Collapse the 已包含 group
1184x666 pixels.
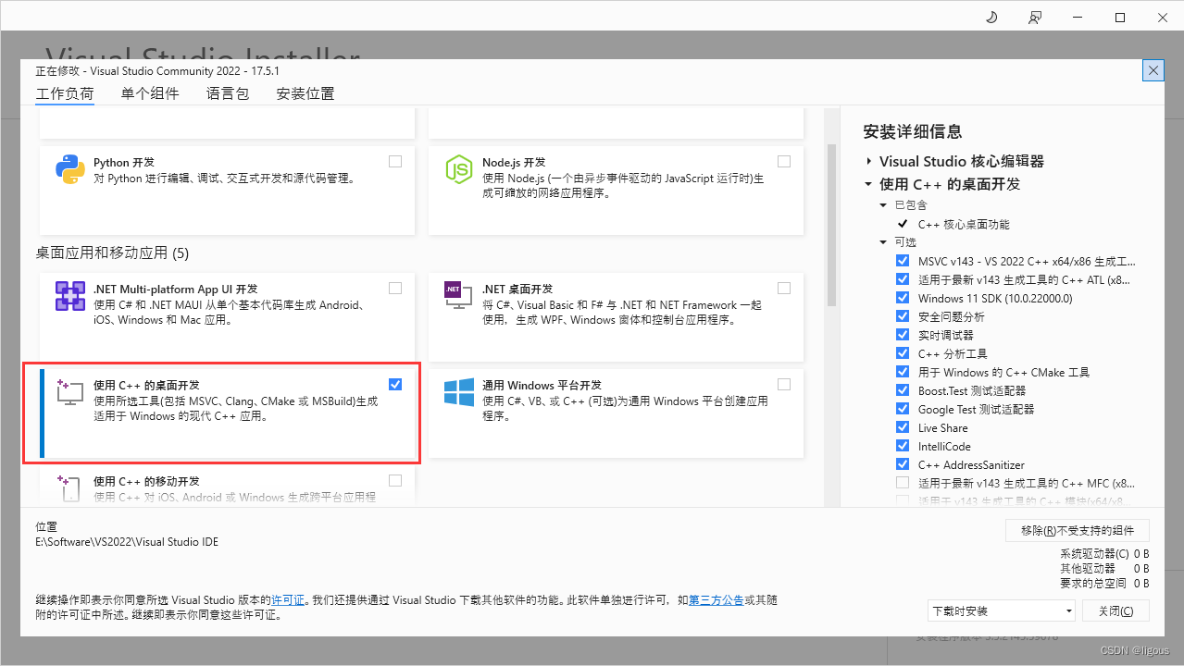pos(883,205)
